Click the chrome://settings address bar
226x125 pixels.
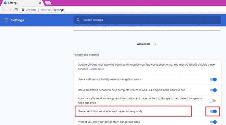123,10
